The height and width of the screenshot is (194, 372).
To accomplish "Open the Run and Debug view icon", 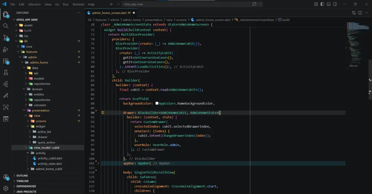I will (x=6, y=49).
